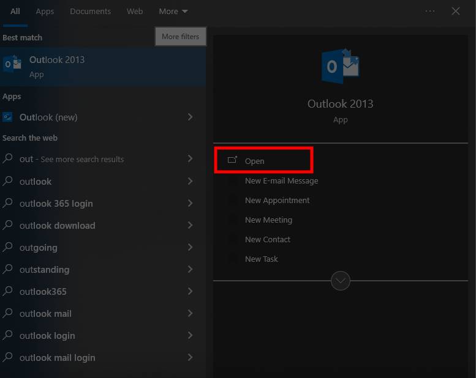Click the search icon beside 'outlook mail login'
Viewport: 476px width, 378px height.
coord(7,357)
